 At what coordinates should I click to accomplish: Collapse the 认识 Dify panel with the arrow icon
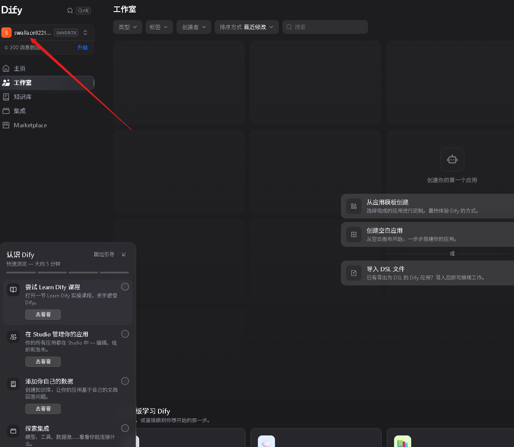[124, 255]
